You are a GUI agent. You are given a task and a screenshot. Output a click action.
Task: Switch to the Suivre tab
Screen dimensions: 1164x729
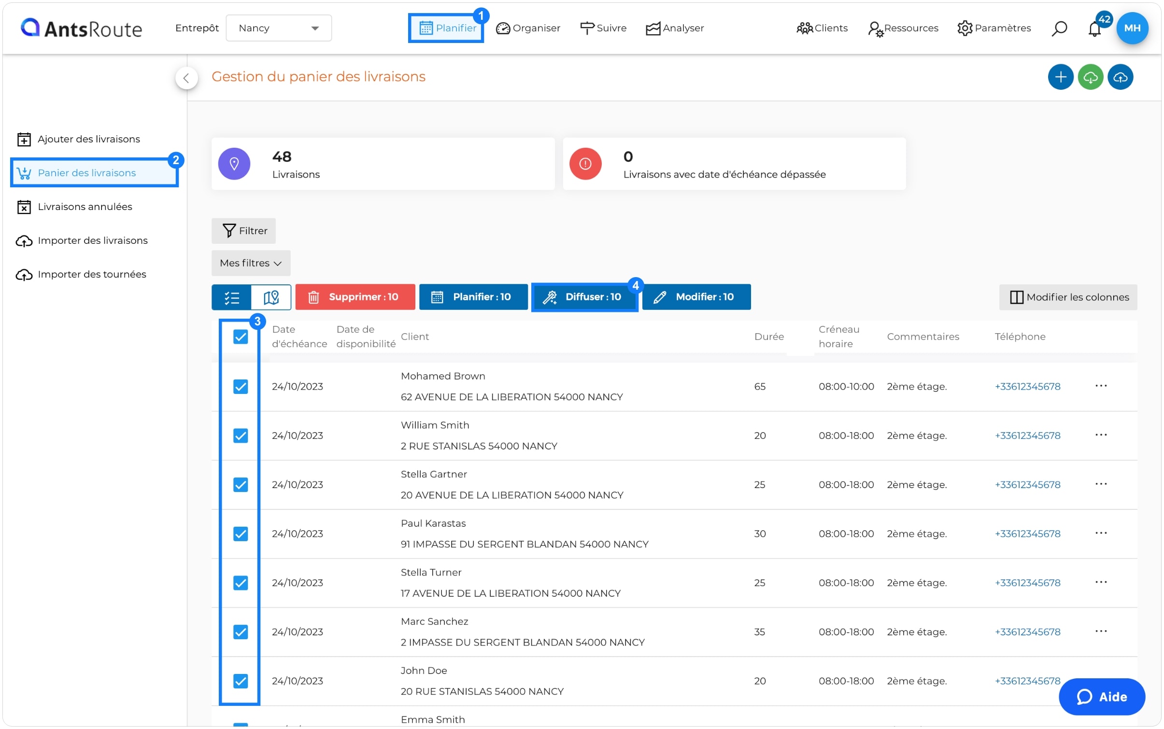pyautogui.click(x=603, y=28)
